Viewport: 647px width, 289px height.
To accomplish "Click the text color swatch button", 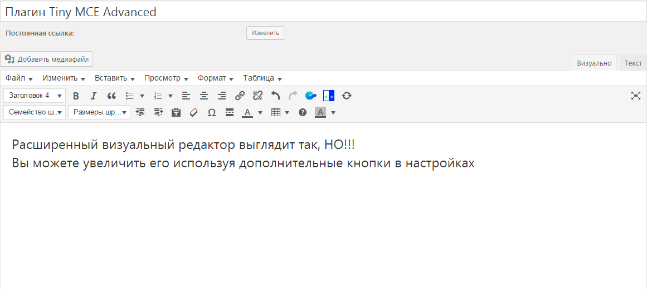I will (247, 112).
